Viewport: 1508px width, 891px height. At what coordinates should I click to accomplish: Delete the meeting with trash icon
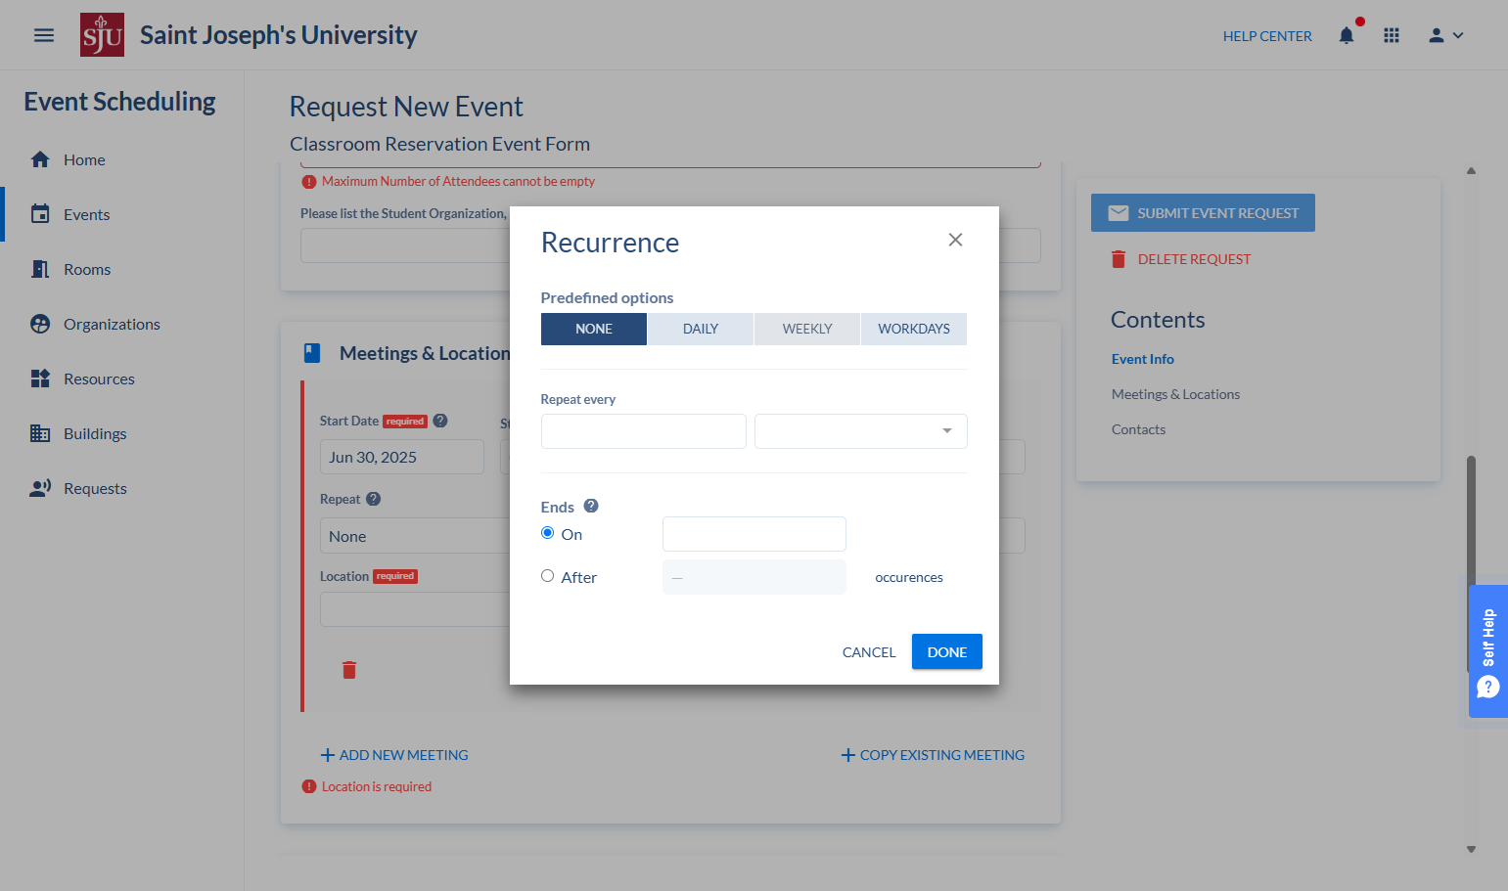tap(349, 670)
